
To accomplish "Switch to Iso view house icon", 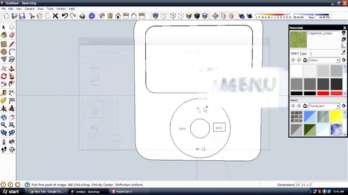I will tap(102, 16).
